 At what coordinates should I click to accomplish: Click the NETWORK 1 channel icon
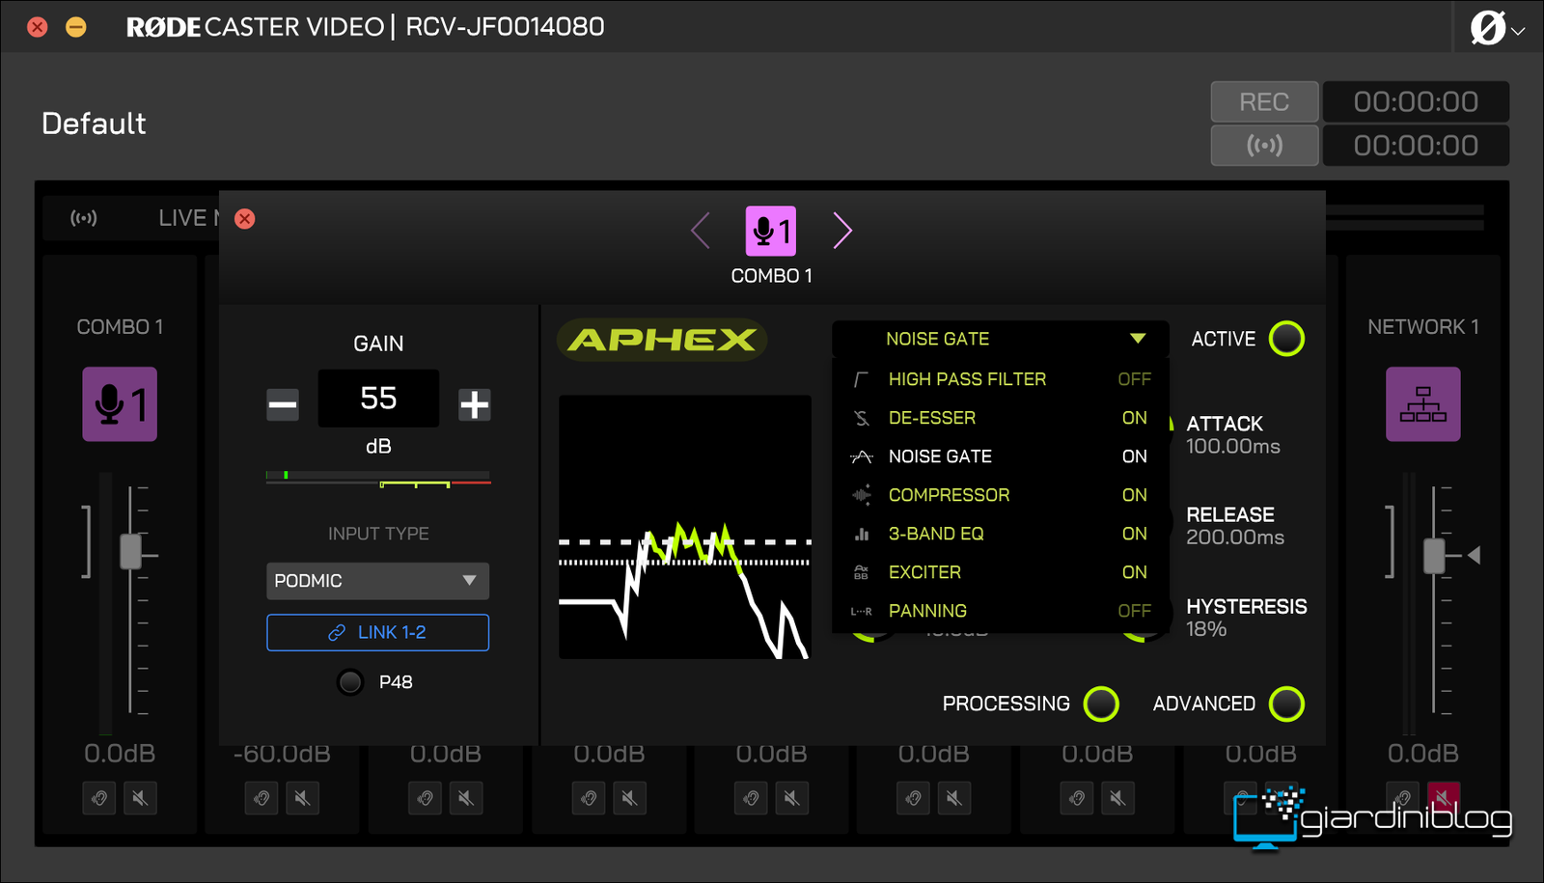pyautogui.click(x=1422, y=404)
